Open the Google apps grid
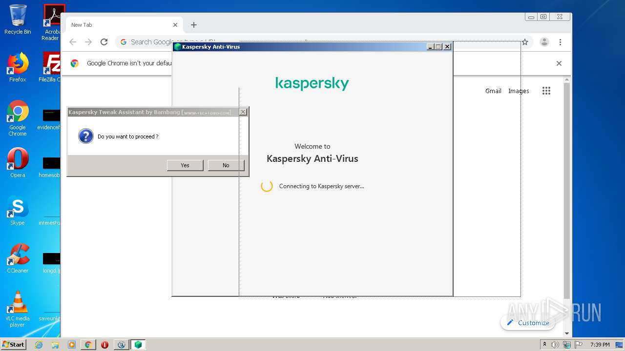This screenshot has width=625, height=351. [x=546, y=91]
